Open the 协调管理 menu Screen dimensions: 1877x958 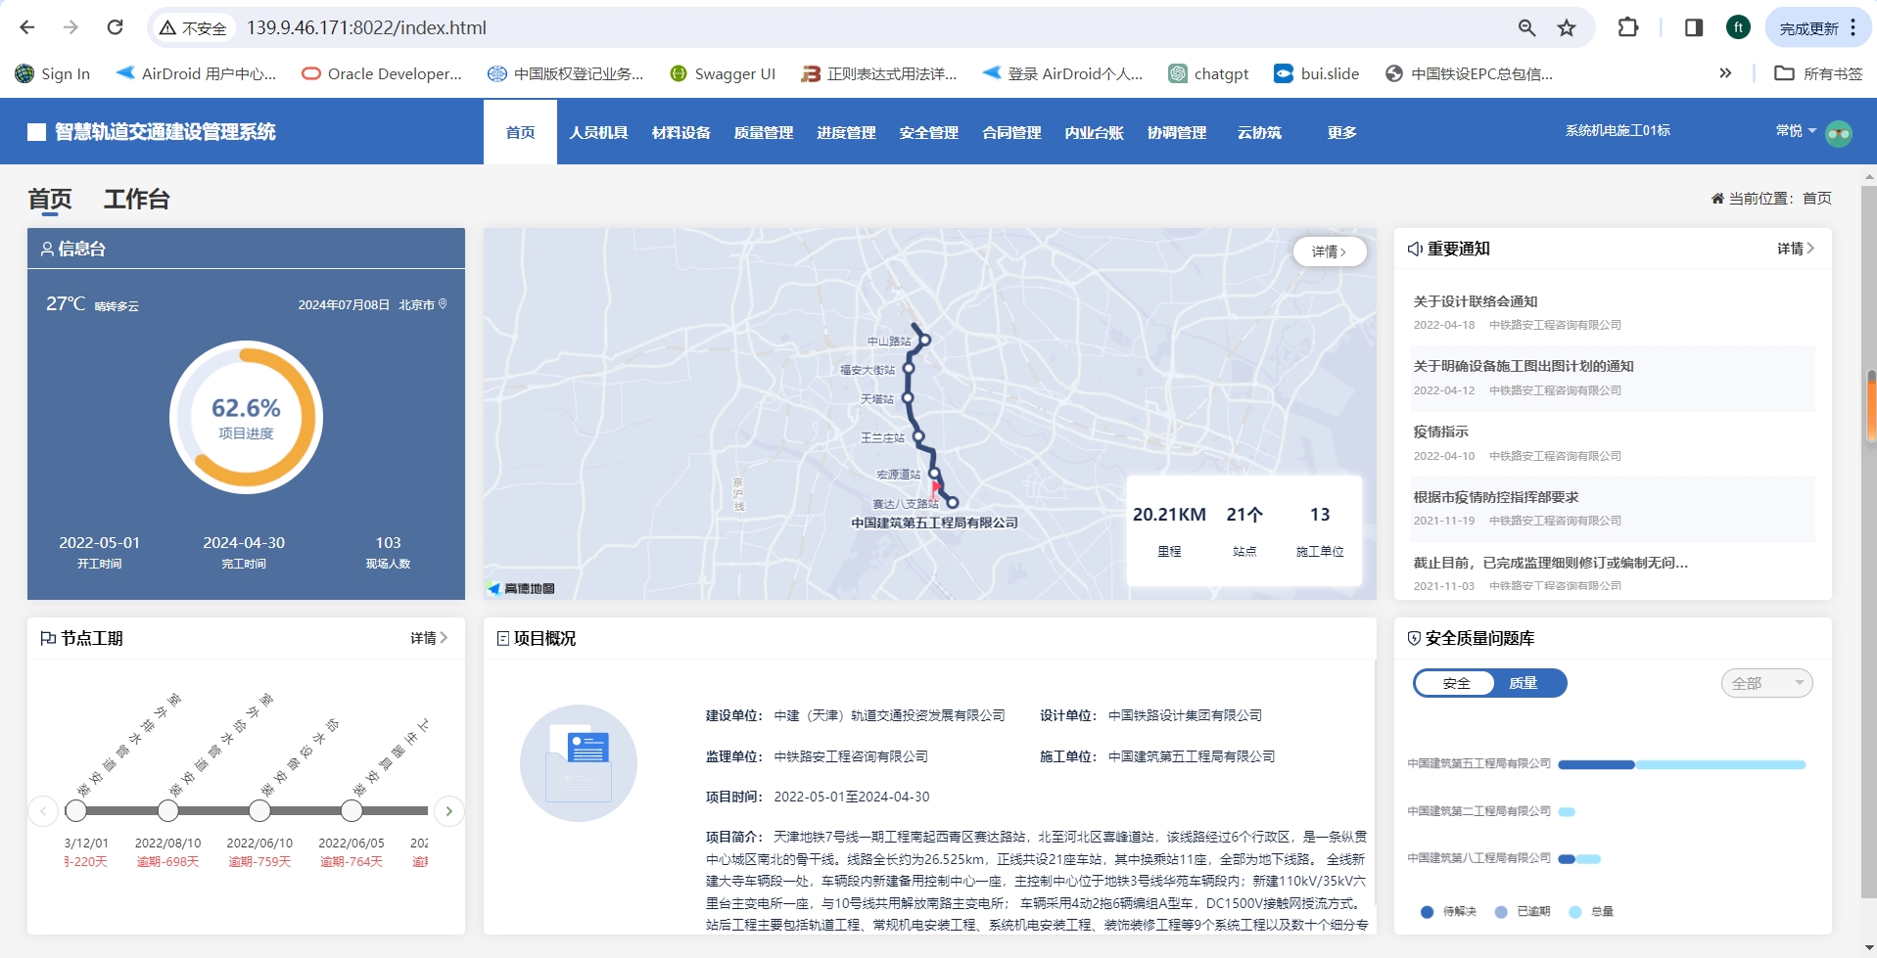(1177, 132)
